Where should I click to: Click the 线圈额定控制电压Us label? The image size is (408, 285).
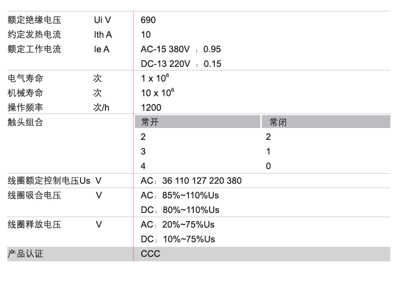coord(49,181)
